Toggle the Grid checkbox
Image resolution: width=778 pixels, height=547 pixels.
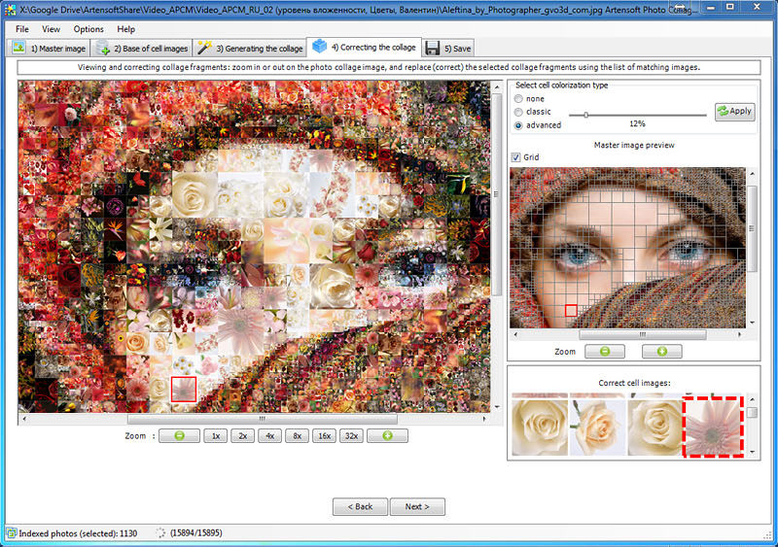point(516,157)
